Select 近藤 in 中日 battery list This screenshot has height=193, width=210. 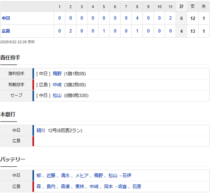click(x=51, y=175)
